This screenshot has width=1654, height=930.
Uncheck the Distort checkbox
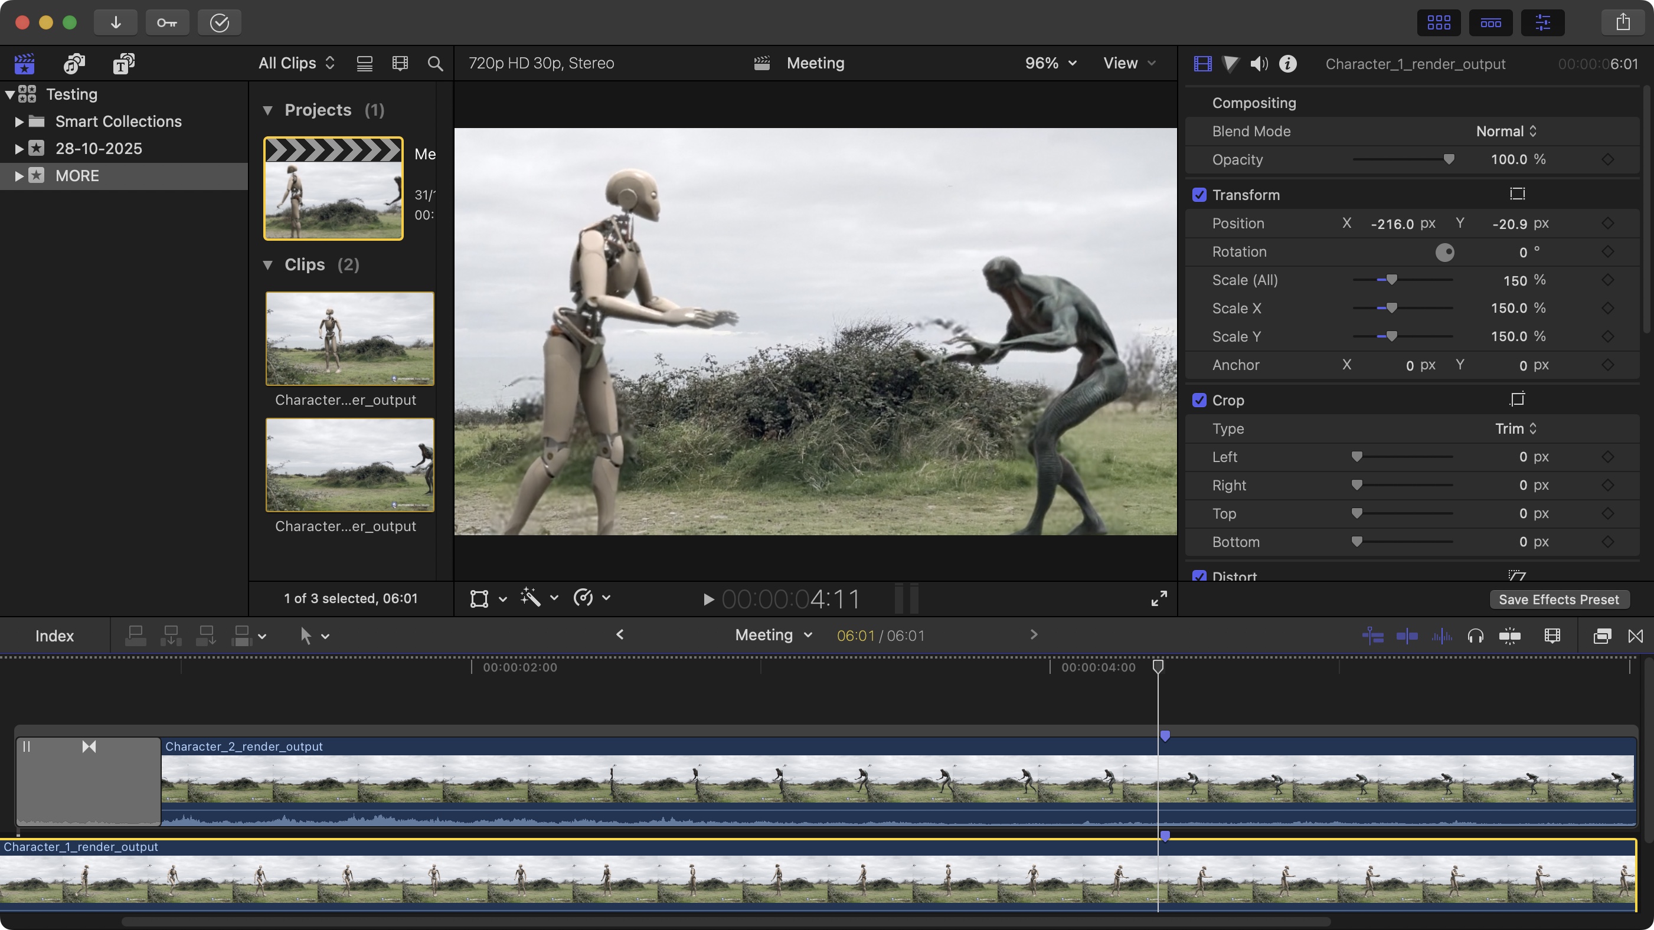pos(1200,577)
